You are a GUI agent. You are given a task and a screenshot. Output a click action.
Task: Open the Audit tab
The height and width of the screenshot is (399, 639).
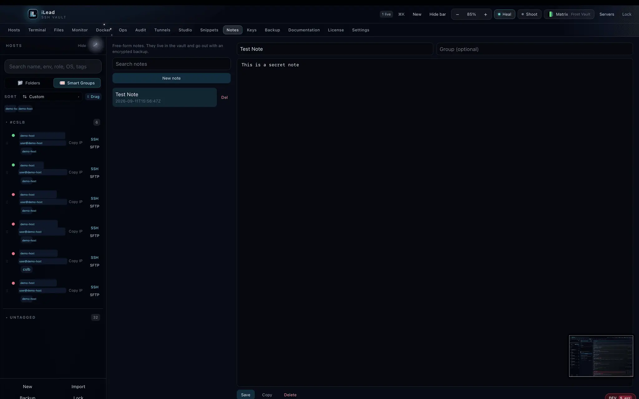click(x=141, y=30)
